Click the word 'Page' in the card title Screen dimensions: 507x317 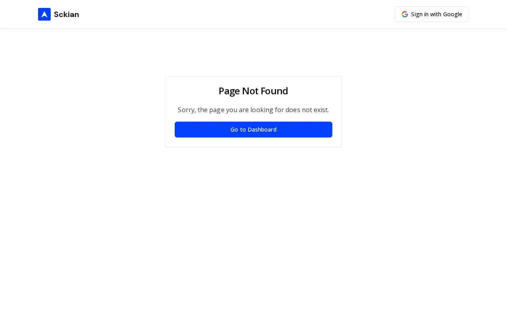point(229,91)
